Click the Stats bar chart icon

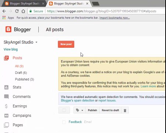tap(6, 87)
